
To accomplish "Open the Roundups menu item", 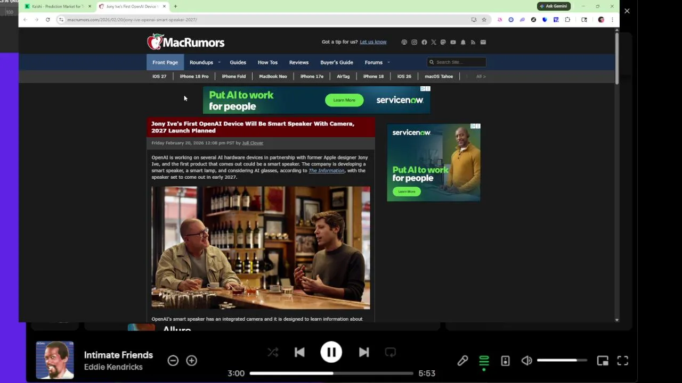I will coord(201,62).
